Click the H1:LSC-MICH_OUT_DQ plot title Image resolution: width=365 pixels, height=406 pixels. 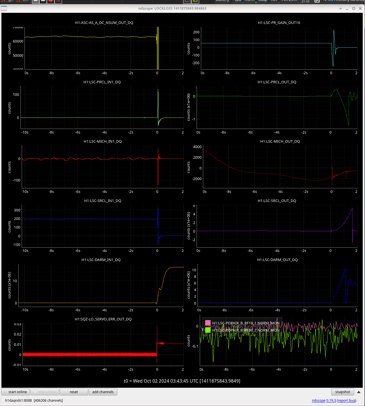coord(280,142)
